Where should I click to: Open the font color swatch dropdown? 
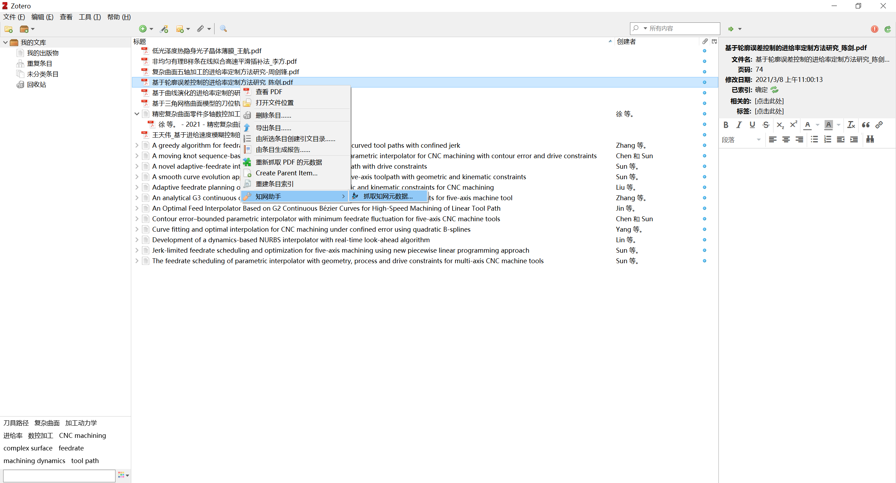817,125
